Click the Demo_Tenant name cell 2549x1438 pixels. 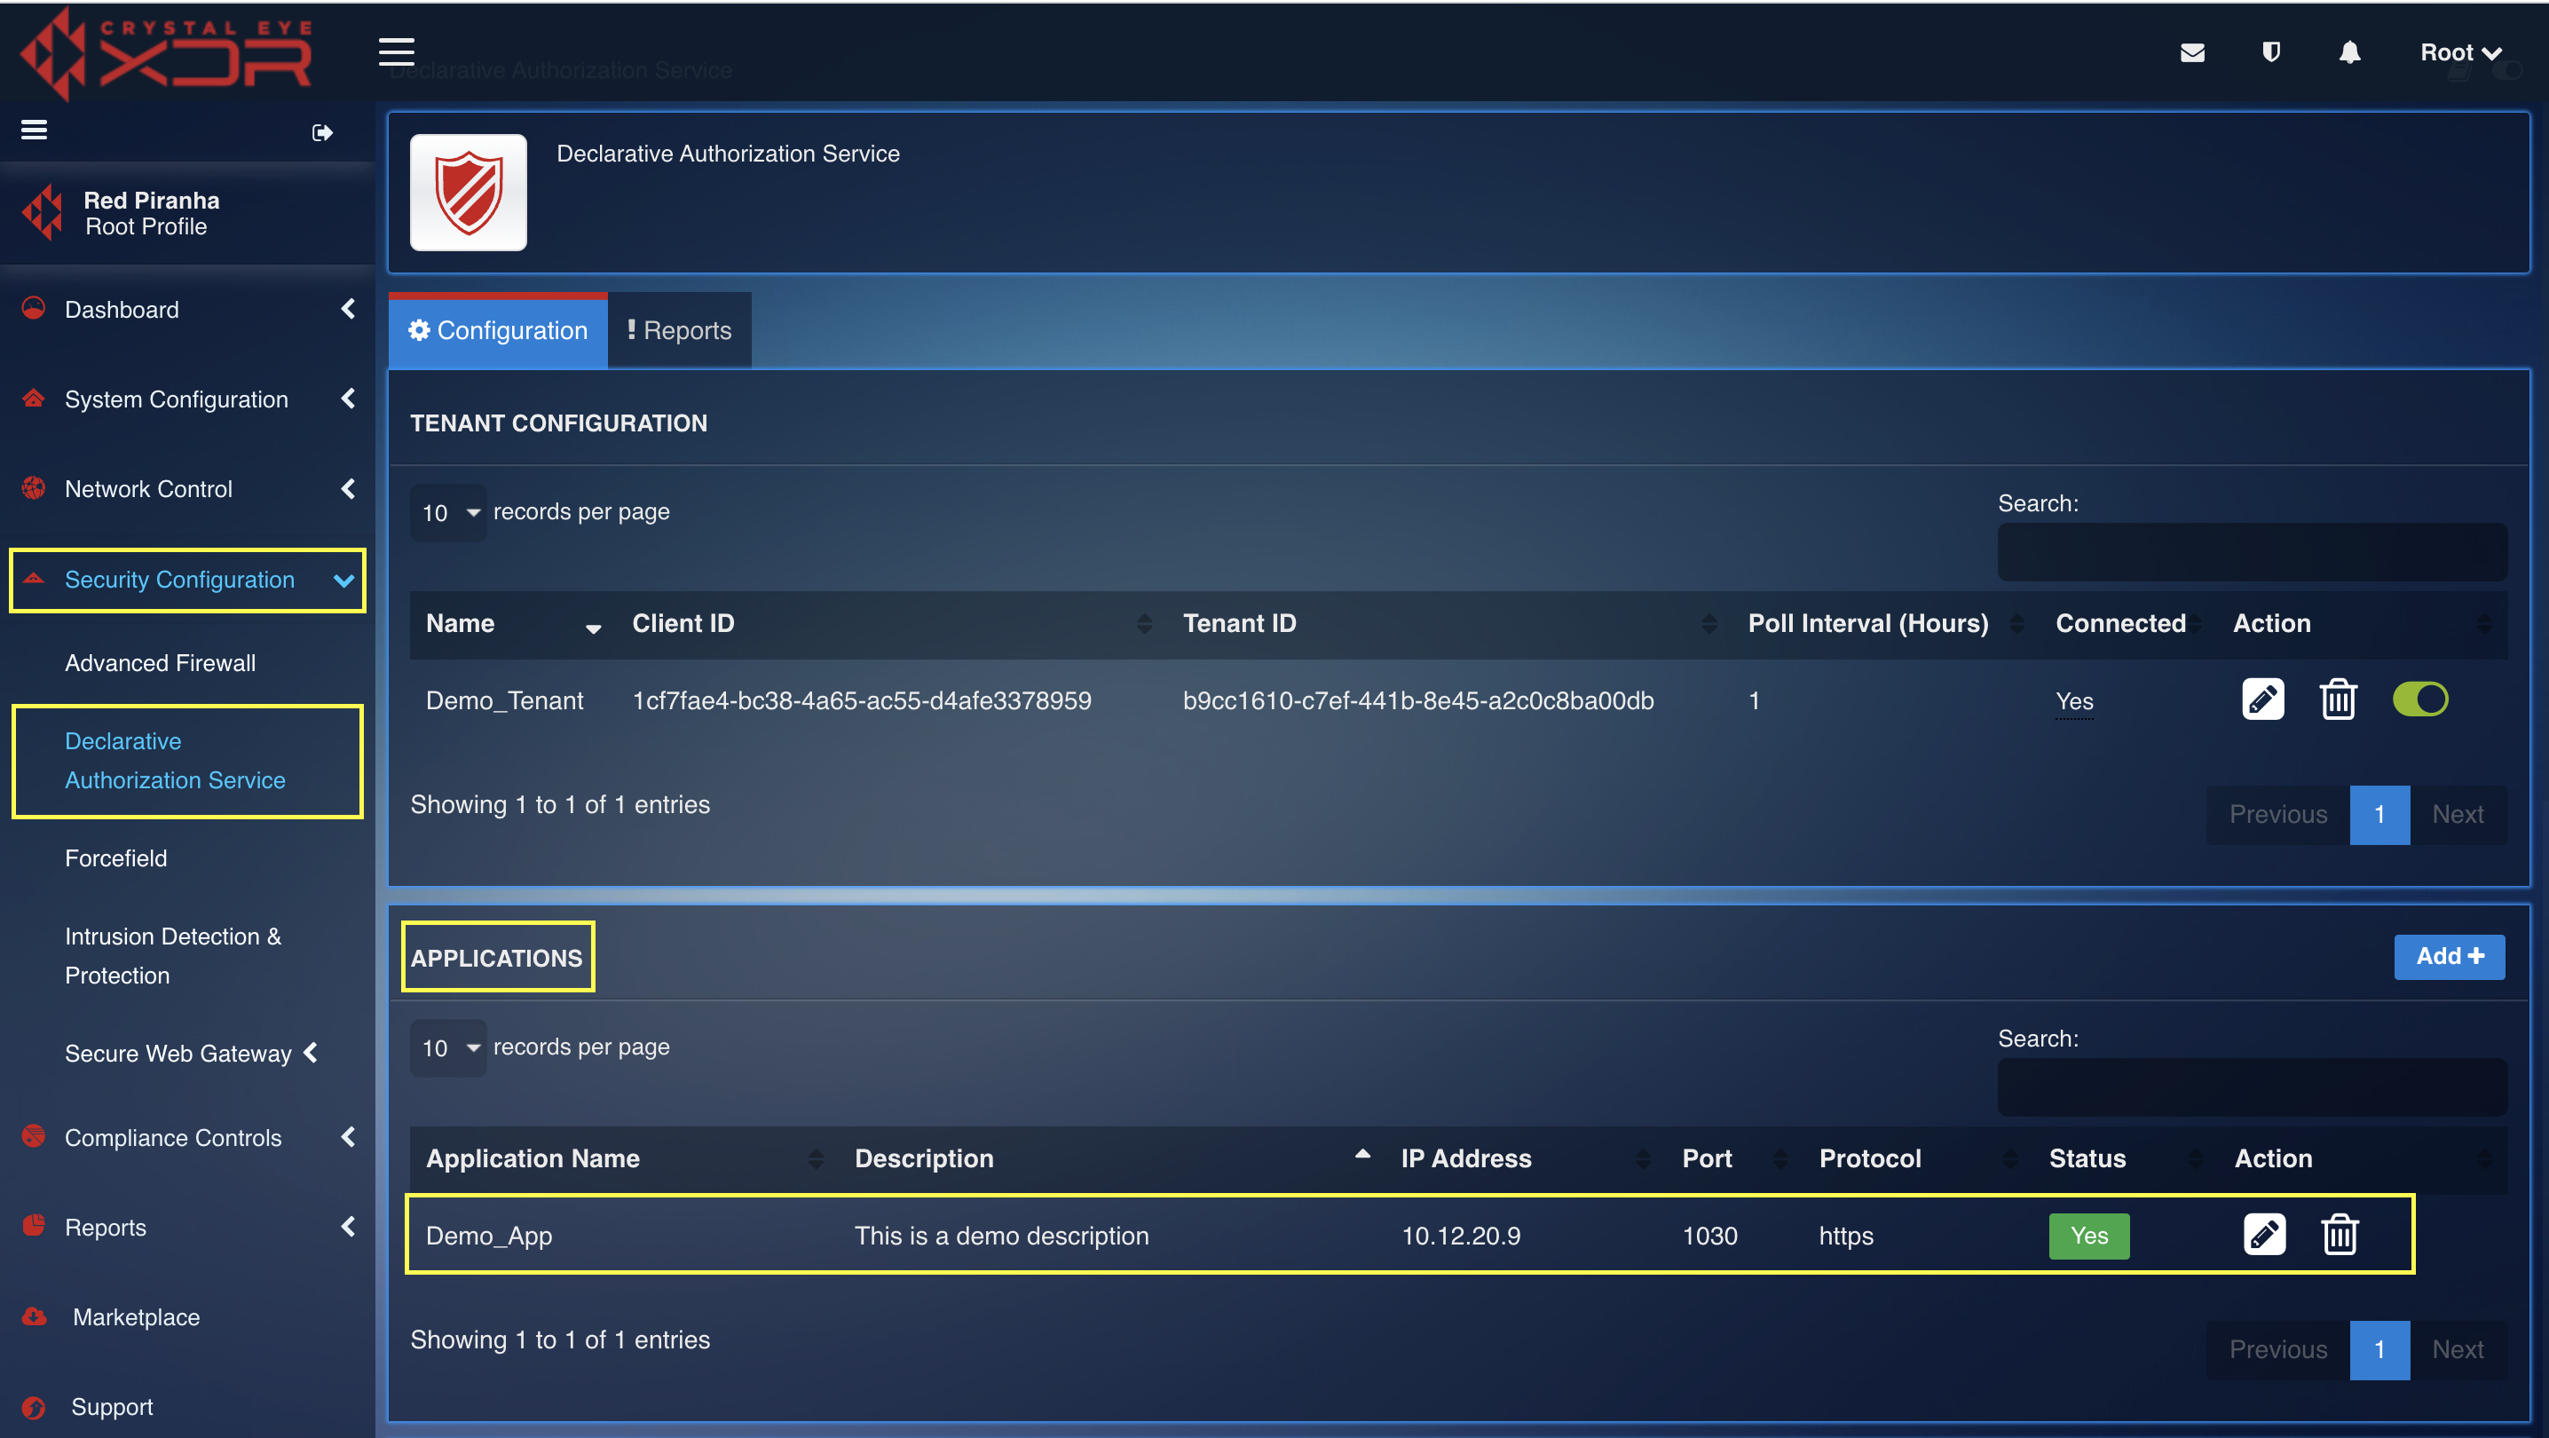tap(505, 700)
